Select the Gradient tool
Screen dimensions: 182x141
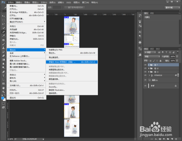3,60
